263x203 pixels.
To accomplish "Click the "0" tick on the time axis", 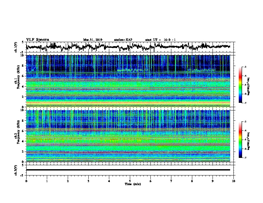I will coord(26,181).
